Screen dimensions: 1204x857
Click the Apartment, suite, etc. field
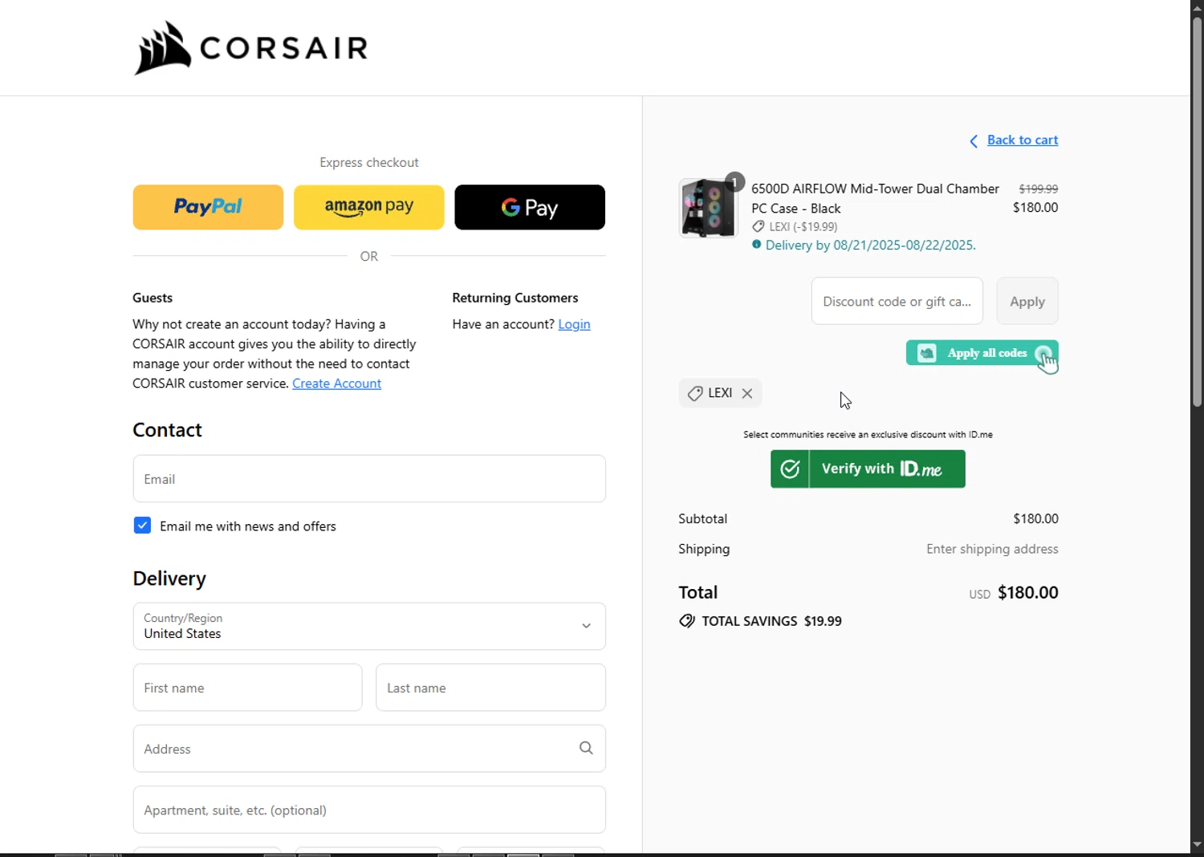[369, 810]
